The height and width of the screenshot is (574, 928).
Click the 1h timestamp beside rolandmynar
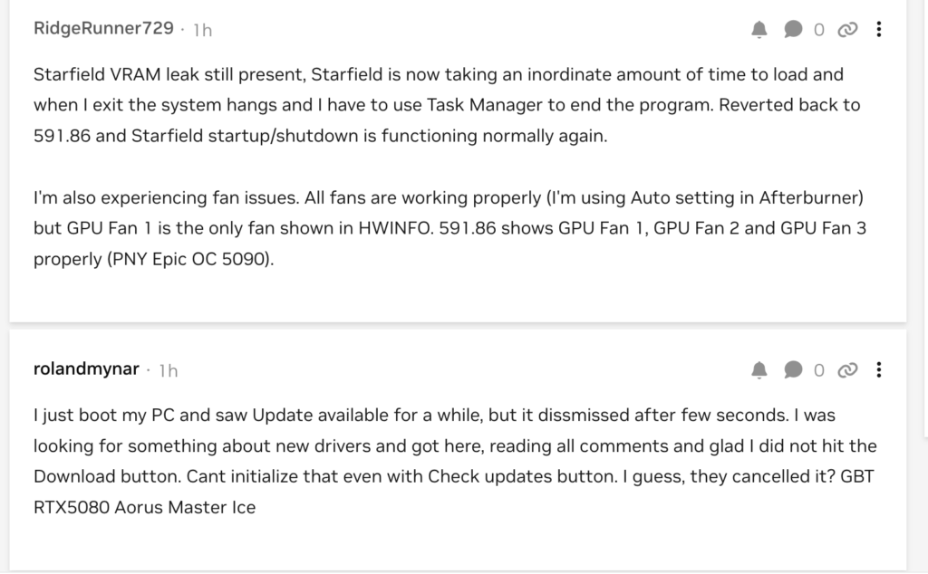click(x=169, y=370)
